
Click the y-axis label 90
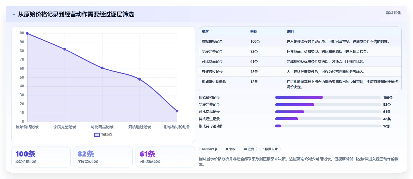(22, 42)
